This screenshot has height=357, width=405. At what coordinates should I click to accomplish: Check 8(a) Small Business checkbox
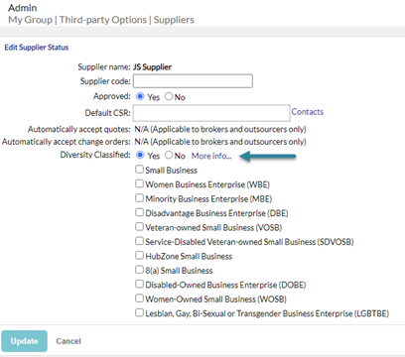pyautogui.click(x=139, y=270)
